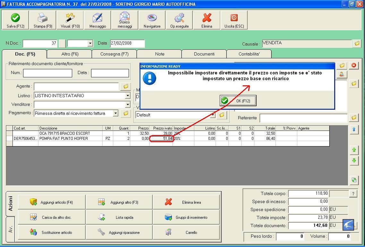Click Sostituzione articolo
Viewport: 365px width, 247px height.
52,232
